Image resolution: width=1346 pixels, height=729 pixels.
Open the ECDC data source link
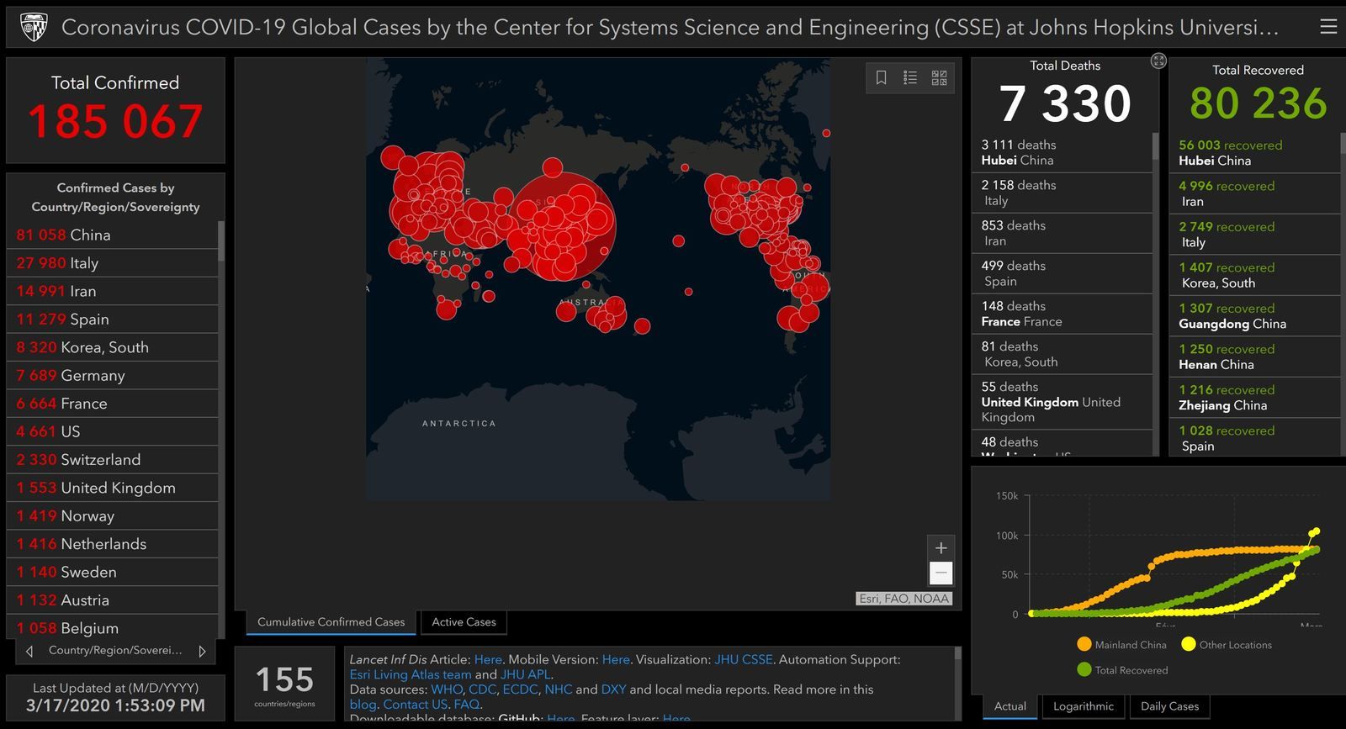tap(520, 689)
